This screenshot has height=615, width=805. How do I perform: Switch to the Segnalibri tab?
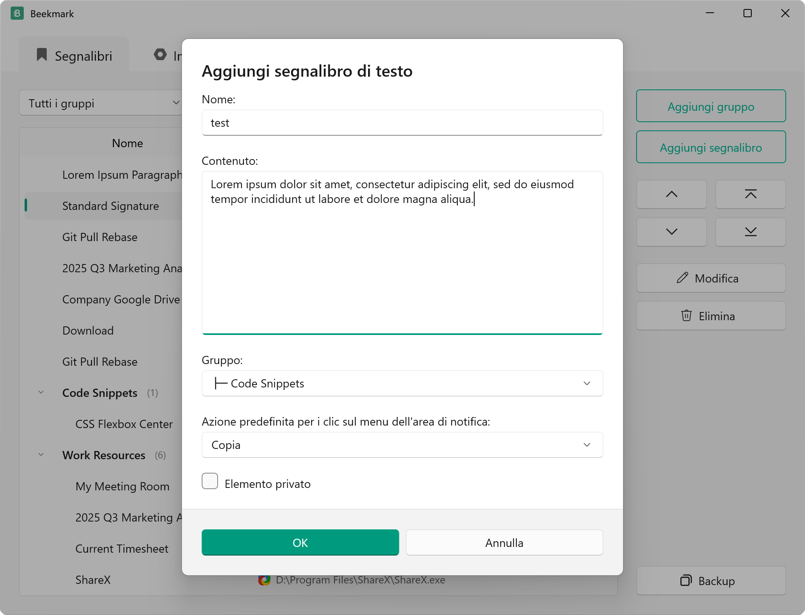(x=74, y=55)
